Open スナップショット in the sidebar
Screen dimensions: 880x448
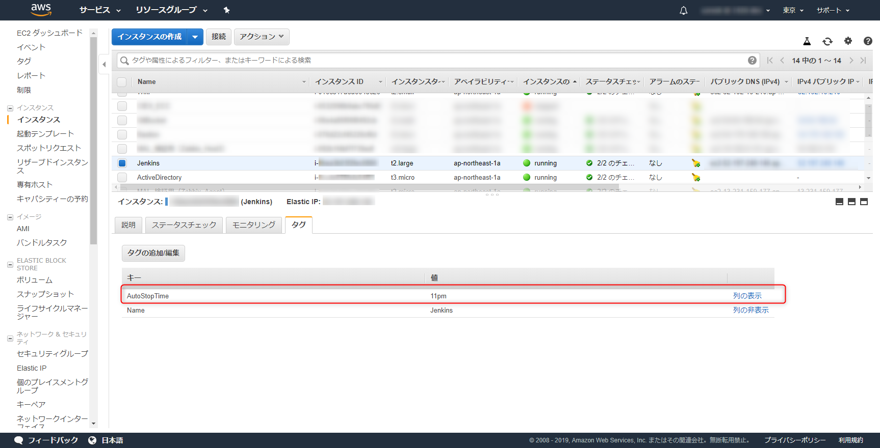(45, 294)
